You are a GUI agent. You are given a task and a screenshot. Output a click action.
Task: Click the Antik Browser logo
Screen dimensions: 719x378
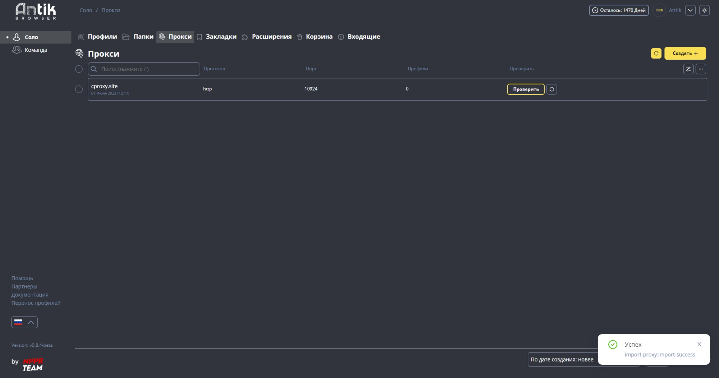(x=36, y=11)
